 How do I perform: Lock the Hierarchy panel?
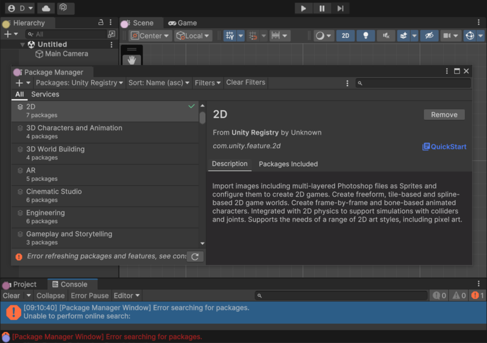point(101,22)
